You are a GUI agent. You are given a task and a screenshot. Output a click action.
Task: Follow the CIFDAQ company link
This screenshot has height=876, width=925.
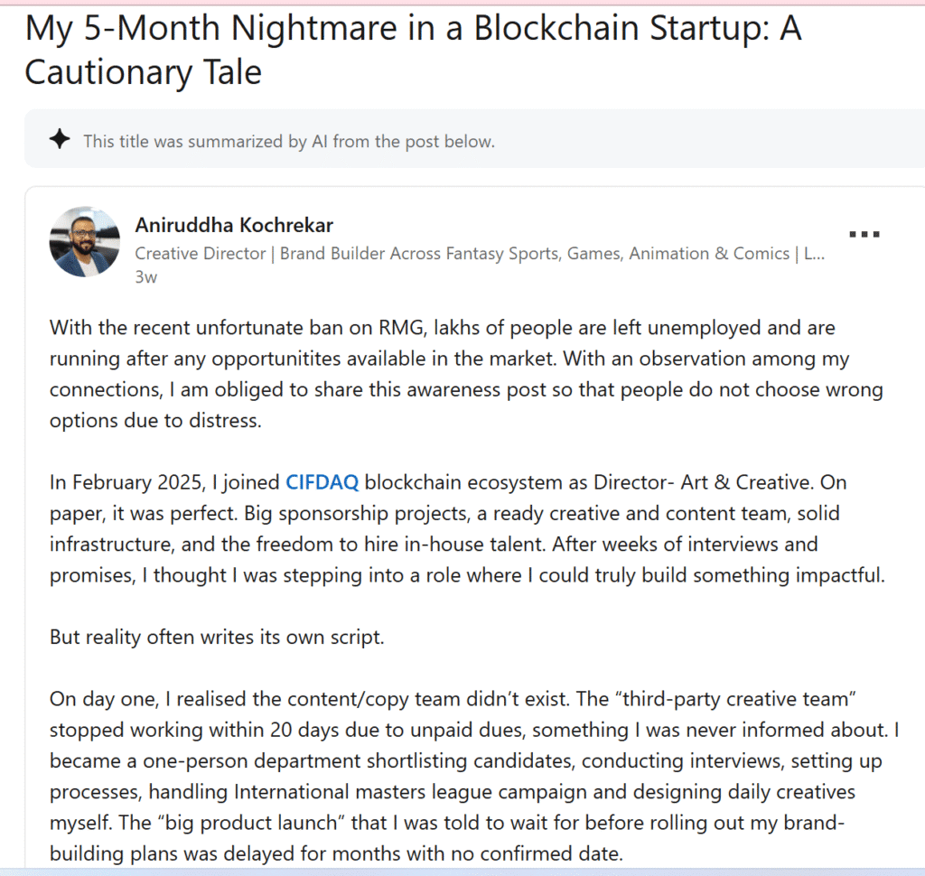pyautogui.click(x=322, y=481)
